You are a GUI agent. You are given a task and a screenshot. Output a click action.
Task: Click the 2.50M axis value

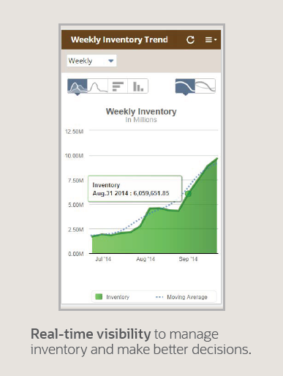point(75,230)
